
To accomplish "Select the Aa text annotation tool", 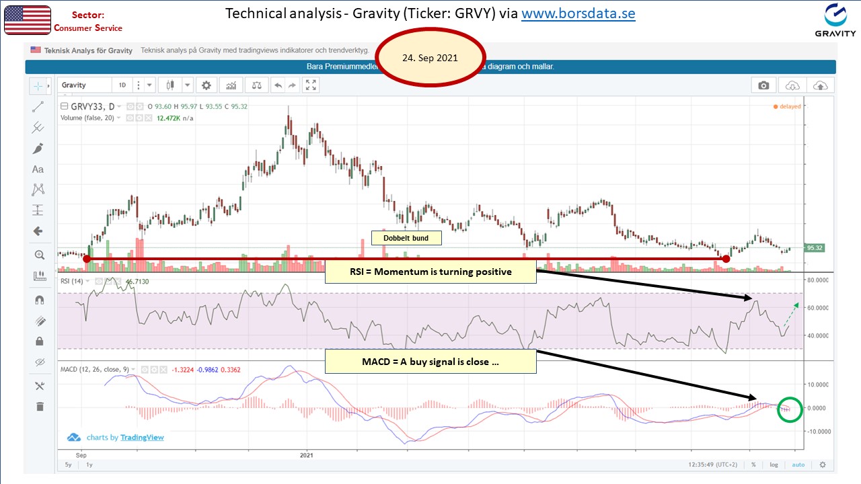I will pos(38,169).
